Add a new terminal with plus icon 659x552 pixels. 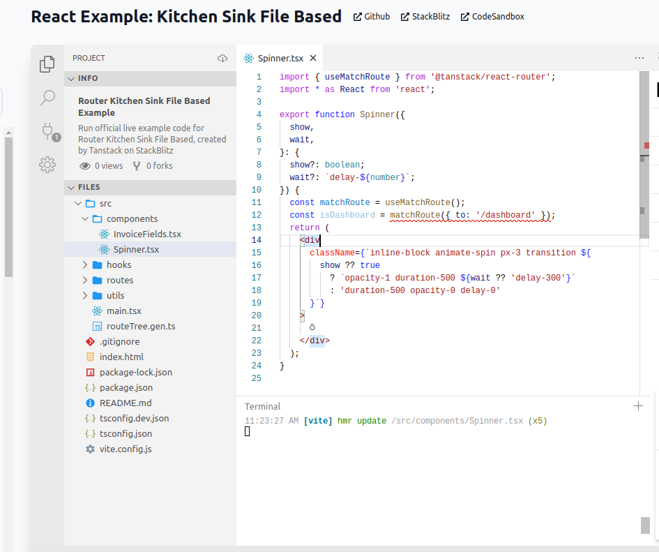tap(638, 406)
